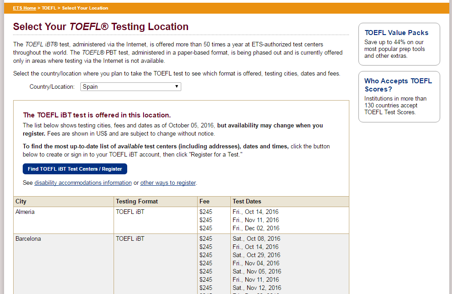Click the TOEFL breadcrumb item
Screen dimensions: 452x294
pos(48,8)
